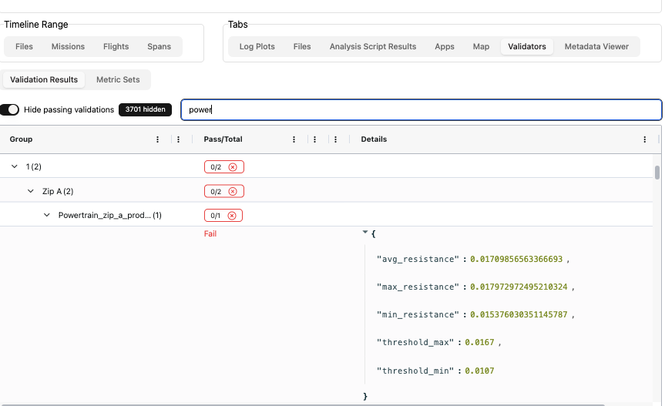Collapse the Zip A (2) group
The image size is (665, 406).
pos(31,191)
